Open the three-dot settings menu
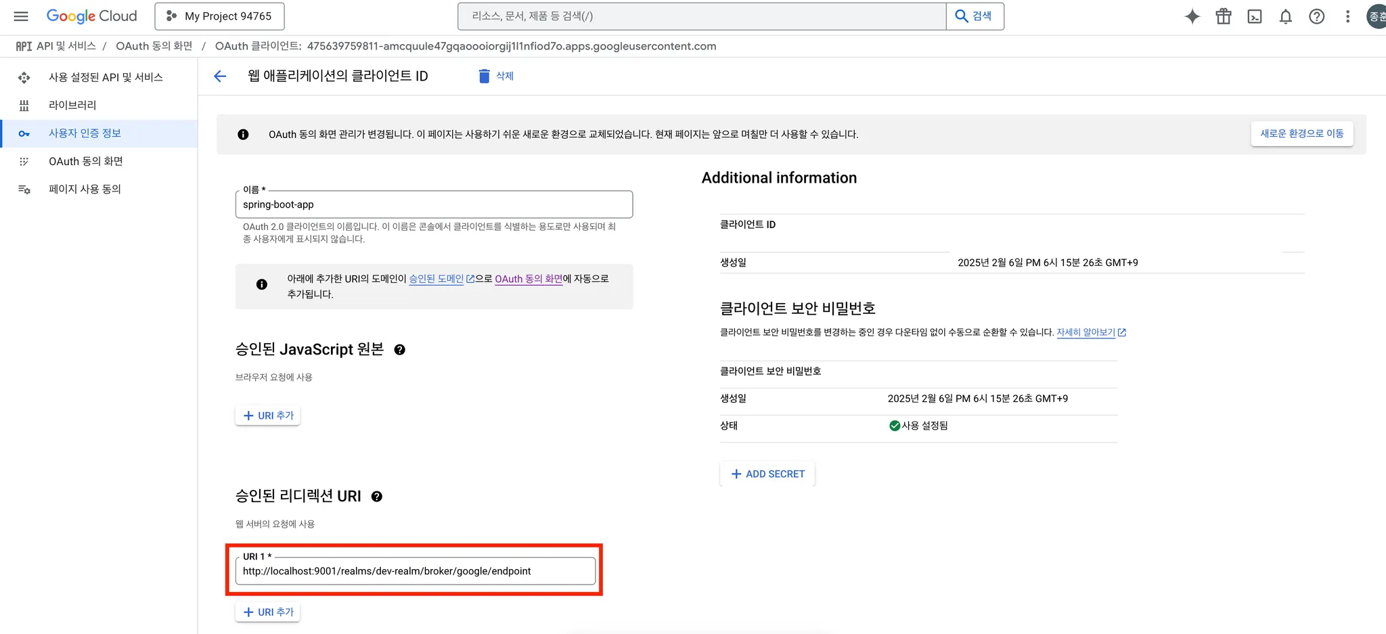The width and height of the screenshot is (1386, 634). click(1347, 16)
